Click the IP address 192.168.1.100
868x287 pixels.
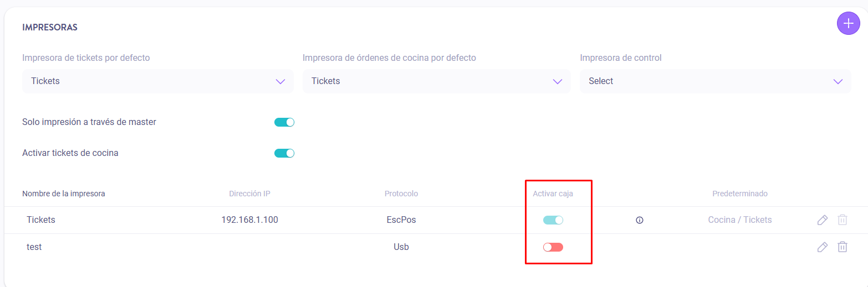click(249, 220)
